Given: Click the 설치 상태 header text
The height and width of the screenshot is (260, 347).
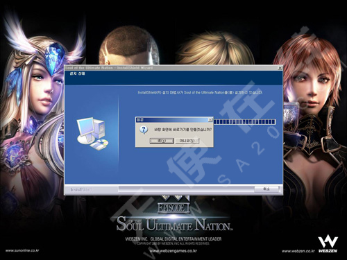Looking at the screenshot, I should [77, 74].
